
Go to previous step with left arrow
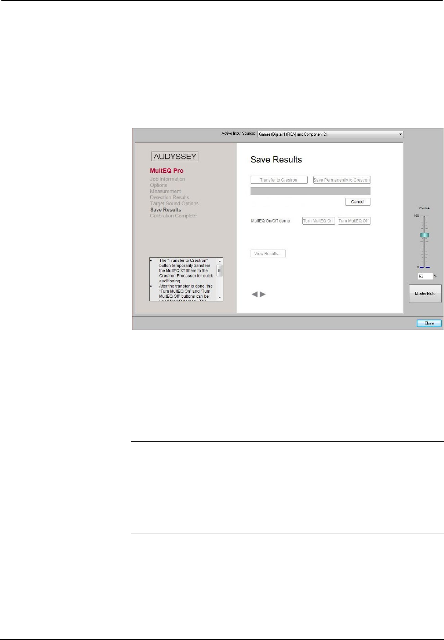(255, 295)
